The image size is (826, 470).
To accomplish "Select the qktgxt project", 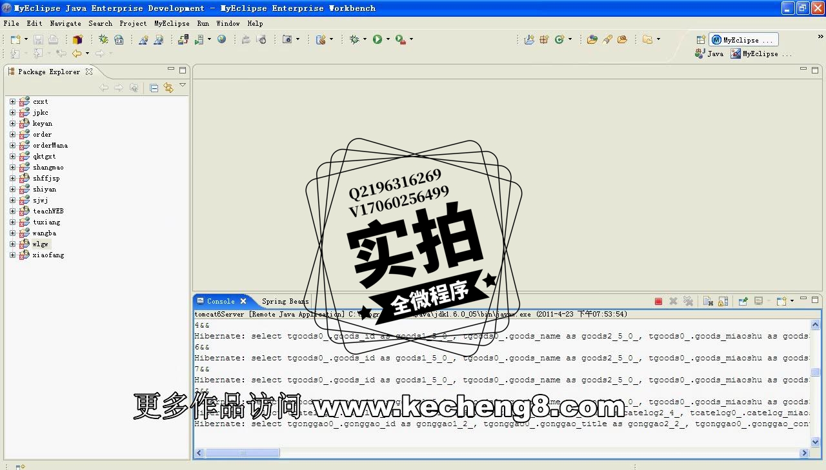I will tap(45, 157).
